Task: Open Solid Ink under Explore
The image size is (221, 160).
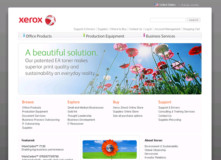Action: (72, 112)
